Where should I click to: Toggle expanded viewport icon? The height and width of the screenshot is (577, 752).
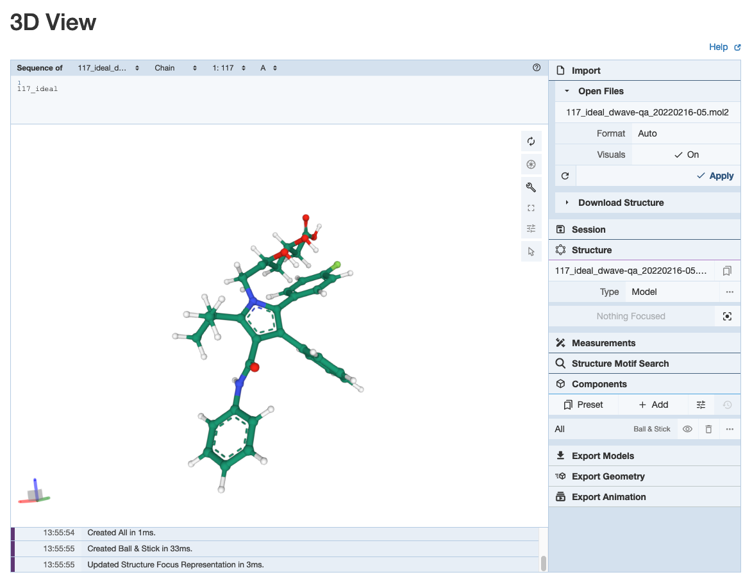[x=531, y=208]
